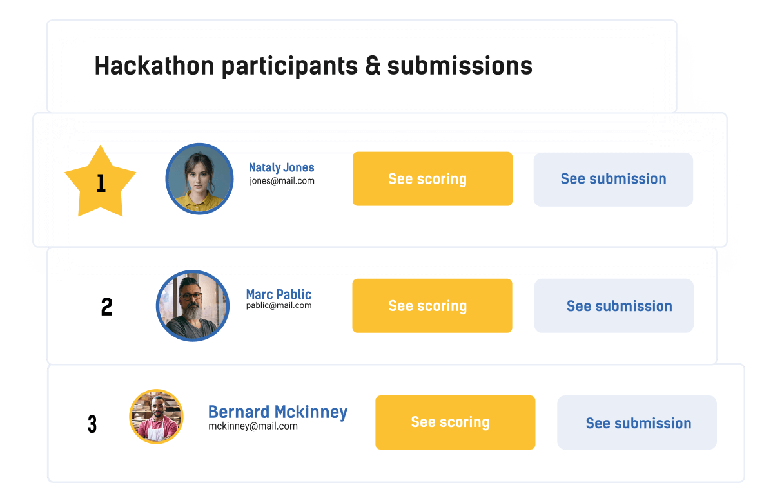Screen dimensions: 773x483
Task: Click the rank number 2
Action: tap(107, 307)
